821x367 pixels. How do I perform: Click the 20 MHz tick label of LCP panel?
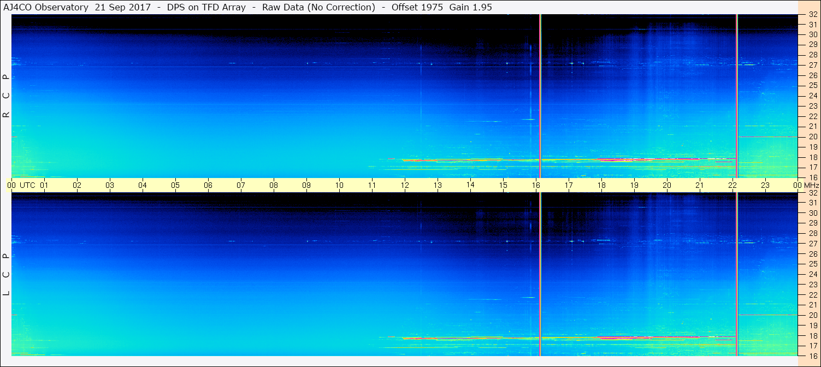813,315
